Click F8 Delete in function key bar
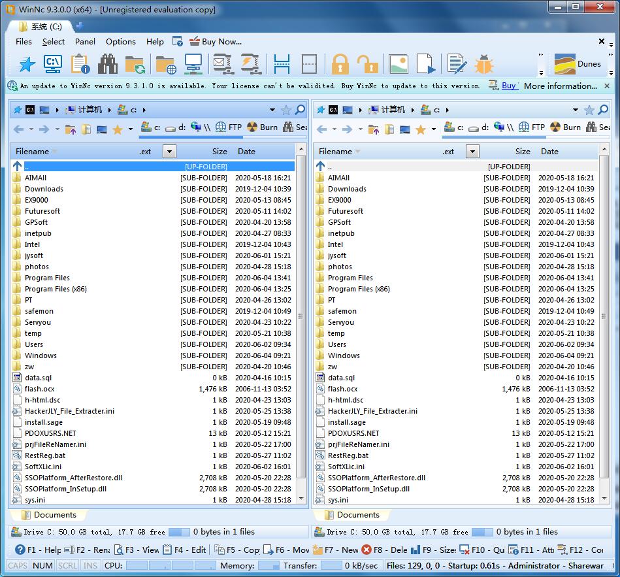 (384, 550)
